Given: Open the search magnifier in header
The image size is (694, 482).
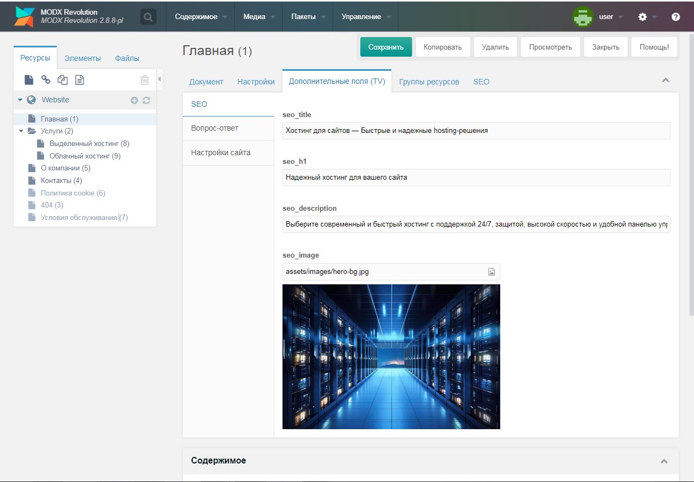Looking at the screenshot, I should tap(148, 17).
